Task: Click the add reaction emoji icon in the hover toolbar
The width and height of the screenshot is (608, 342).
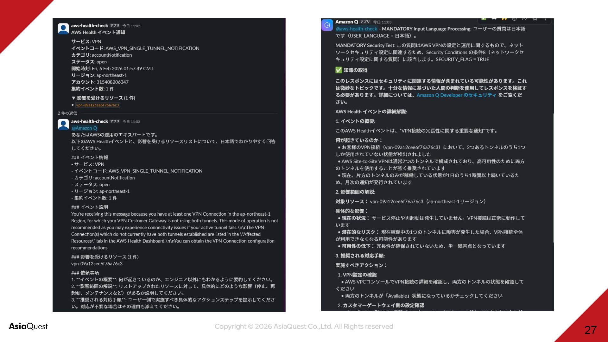Action: (x=514, y=19)
